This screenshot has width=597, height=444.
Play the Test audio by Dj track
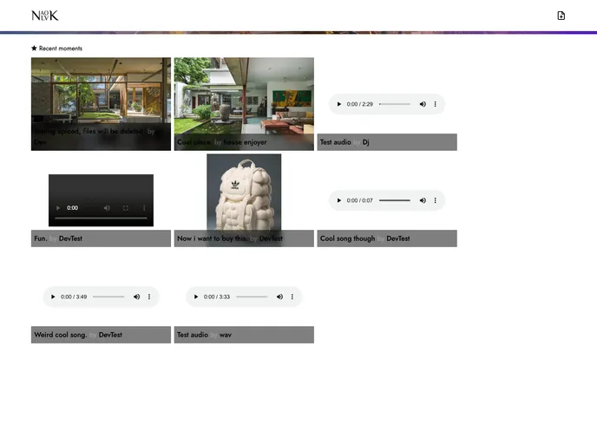339,104
